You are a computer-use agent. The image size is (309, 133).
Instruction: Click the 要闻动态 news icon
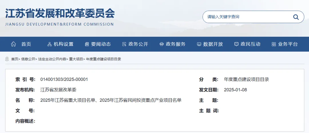tap(87, 44)
